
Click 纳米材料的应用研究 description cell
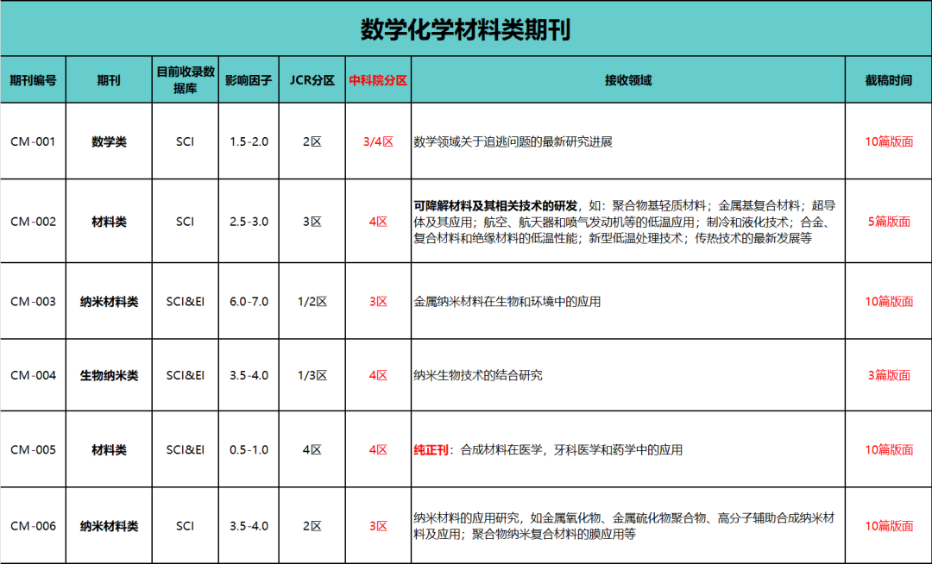[628, 526]
